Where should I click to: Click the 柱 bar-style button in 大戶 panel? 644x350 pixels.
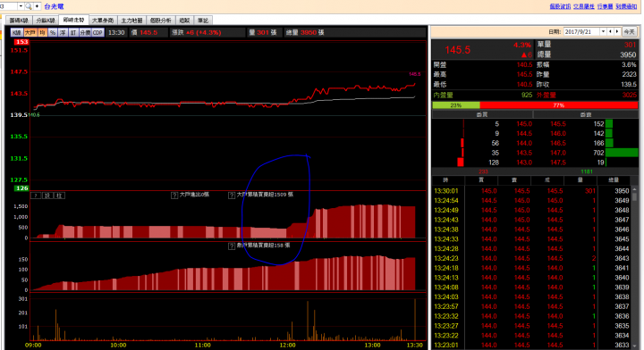click(59, 196)
